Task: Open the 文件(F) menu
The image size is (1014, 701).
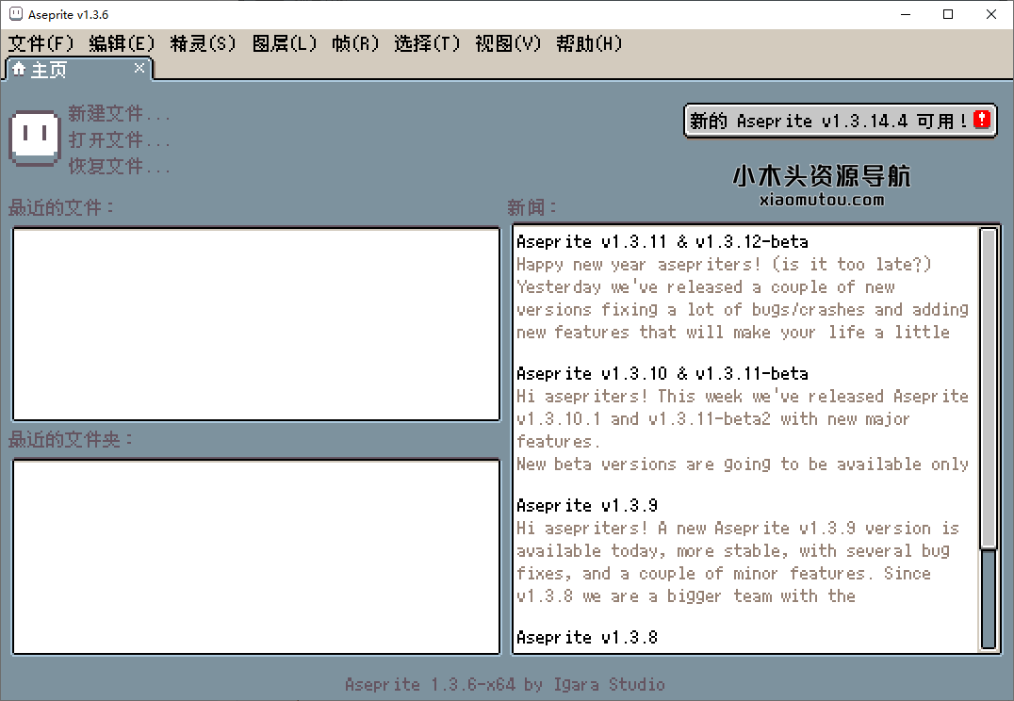Action: click(x=41, y=44)
